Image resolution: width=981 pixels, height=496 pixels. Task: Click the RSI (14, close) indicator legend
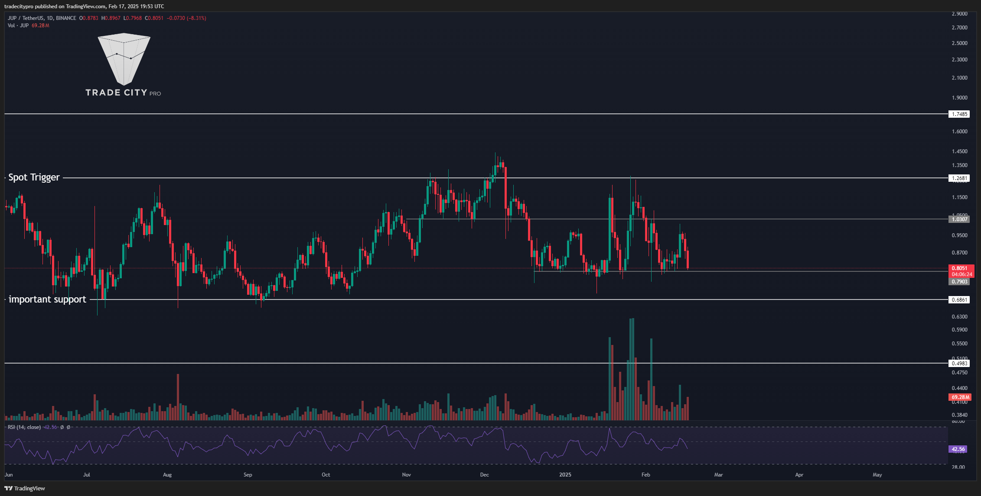(24, 427)
